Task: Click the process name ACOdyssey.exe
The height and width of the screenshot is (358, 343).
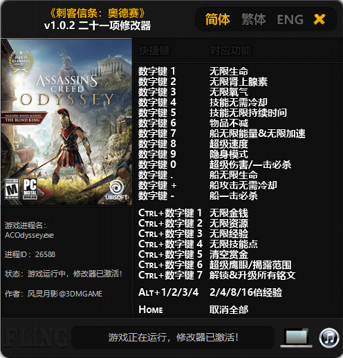Action: [29, 235]
